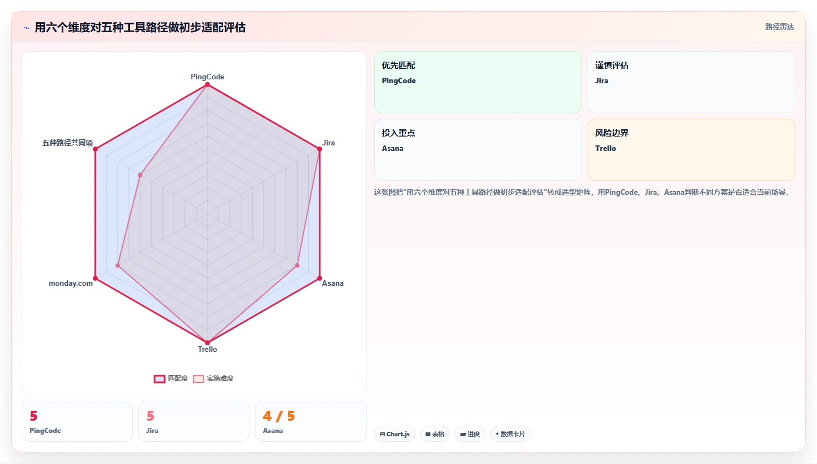This screenshot has width=817, height=464.
Task: Click the Jira score 5 stat card
Action: [x=194, y=421]
